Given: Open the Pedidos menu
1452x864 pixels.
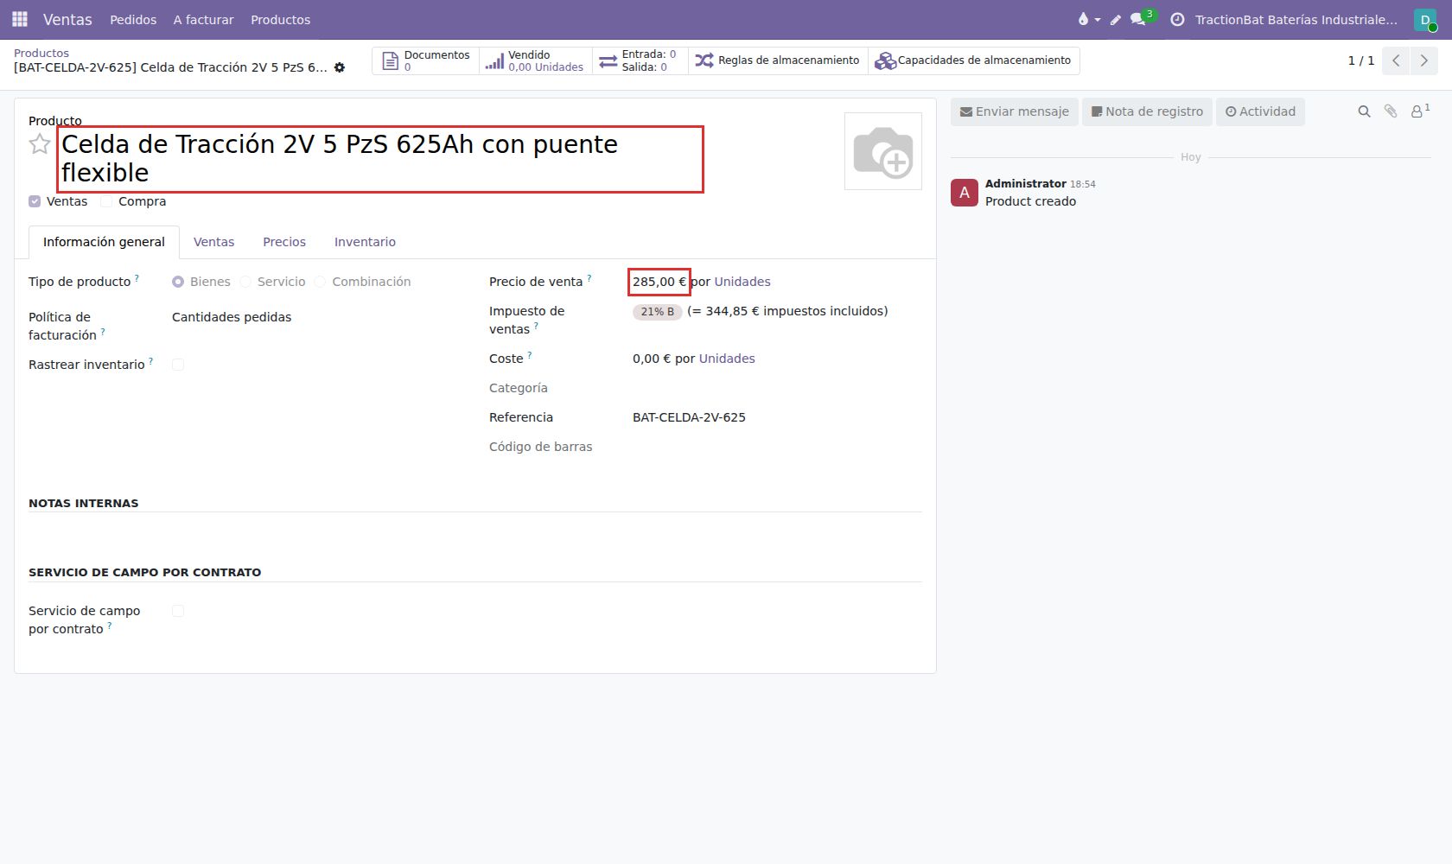Looking at the screenshot, I should point(133,19).
